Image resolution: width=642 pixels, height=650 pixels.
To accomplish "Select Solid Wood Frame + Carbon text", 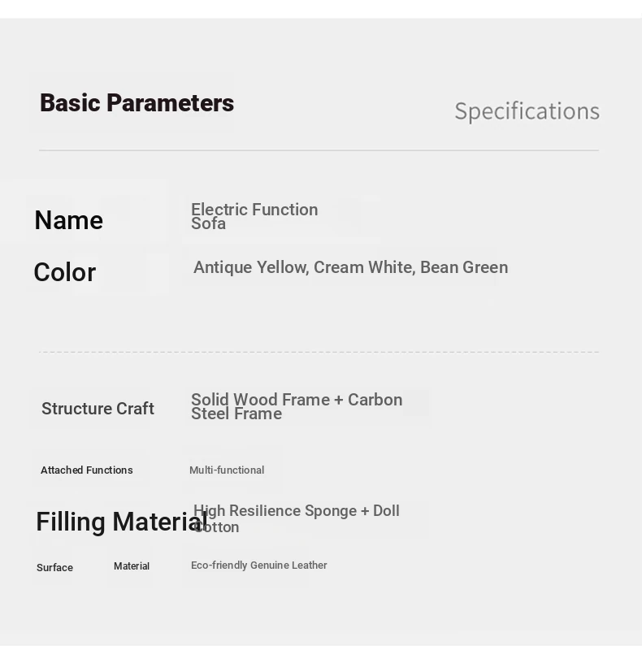I will pyautogui.click(x=297, y=400).
